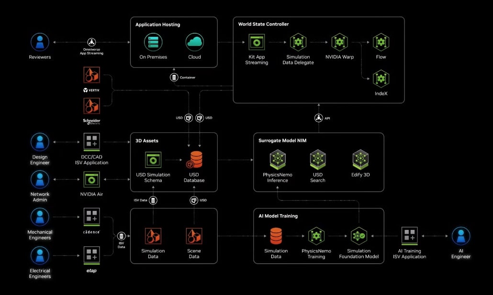Select the PhysicsNemo Inference icon

coord(277,160)
